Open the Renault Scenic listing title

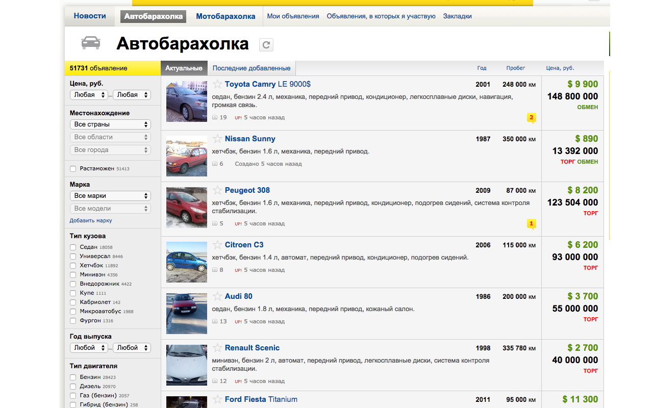tap(252, 348)
